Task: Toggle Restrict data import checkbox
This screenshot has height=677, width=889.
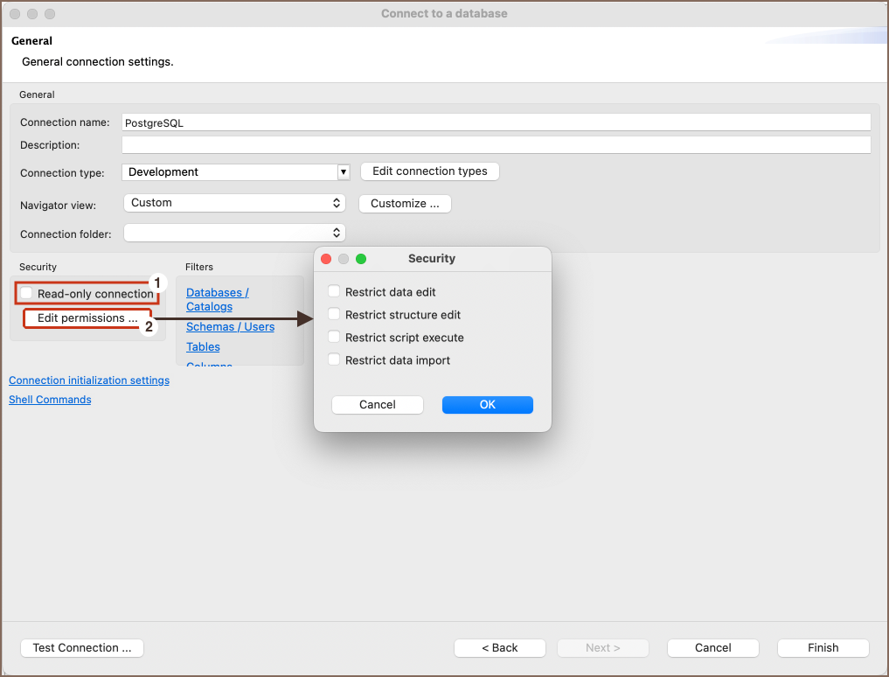Action: [x=334, y=359]
